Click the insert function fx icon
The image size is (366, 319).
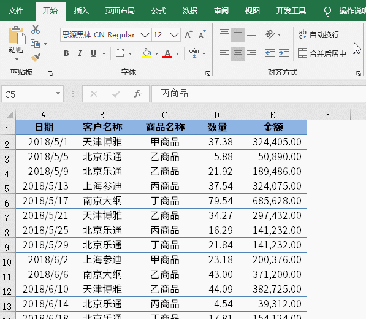(138, 94)
